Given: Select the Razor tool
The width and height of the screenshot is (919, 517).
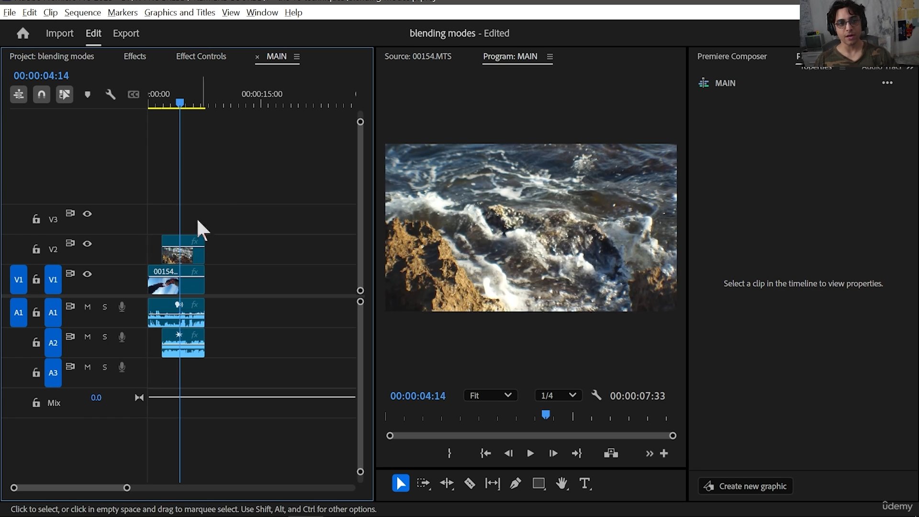Looking at the screenshot, I should [x=470, y=483].
